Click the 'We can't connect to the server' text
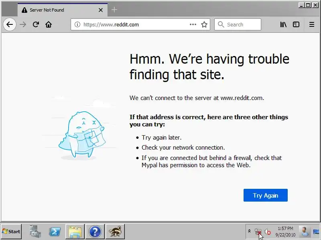Screen dimensions: 321x240 (x=197, y=98)
